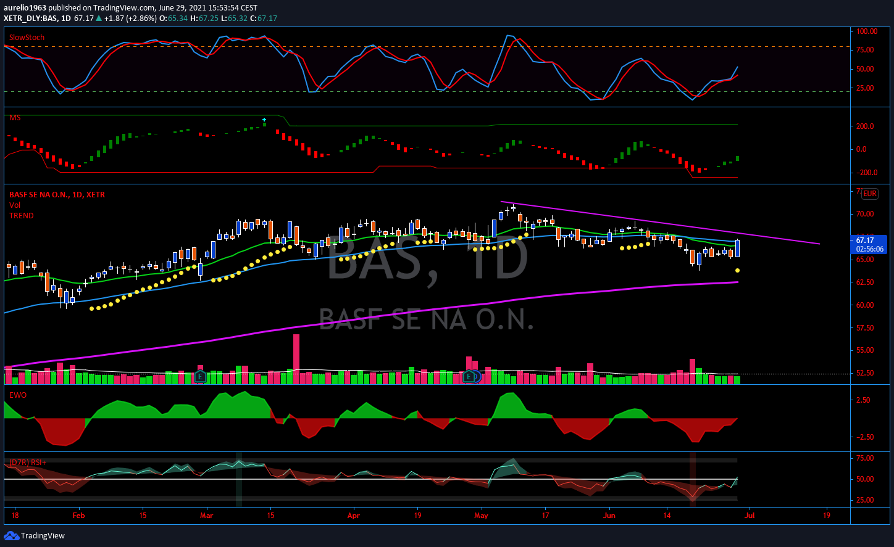Click the TradingView logo at the bottom
Screen dimensions: 894x547
pos(35,536)
